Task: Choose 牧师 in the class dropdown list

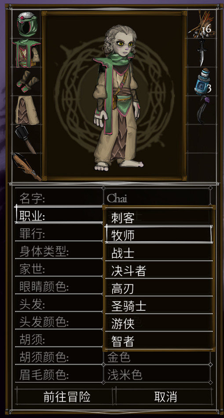Action: tap(159, 235)
